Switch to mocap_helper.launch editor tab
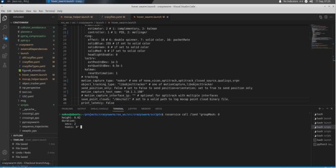336x168 pixels. tap(78, 17)
